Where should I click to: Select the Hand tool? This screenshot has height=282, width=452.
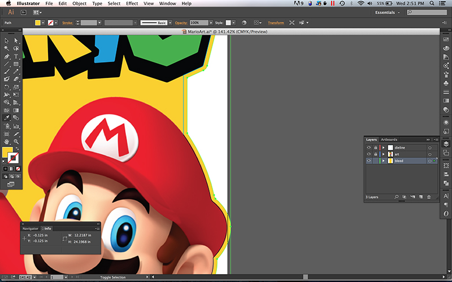7,142
